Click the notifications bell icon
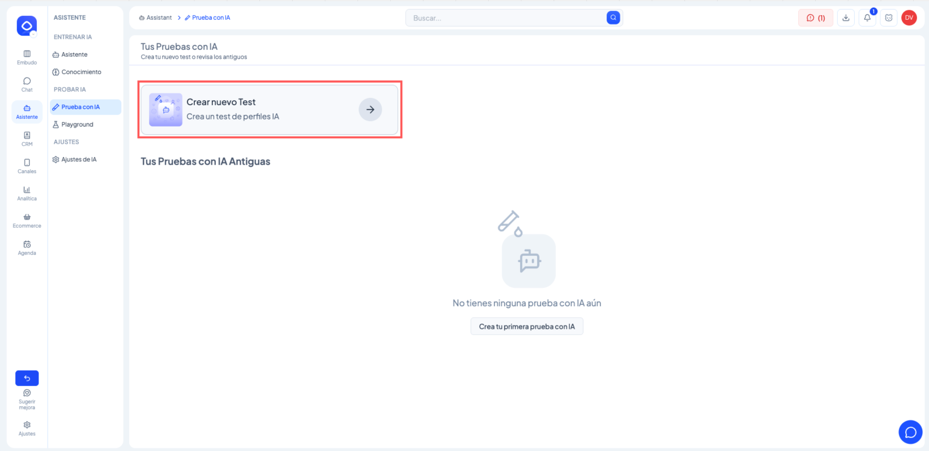This screenshot has height=451, width=929. (867, 18)
